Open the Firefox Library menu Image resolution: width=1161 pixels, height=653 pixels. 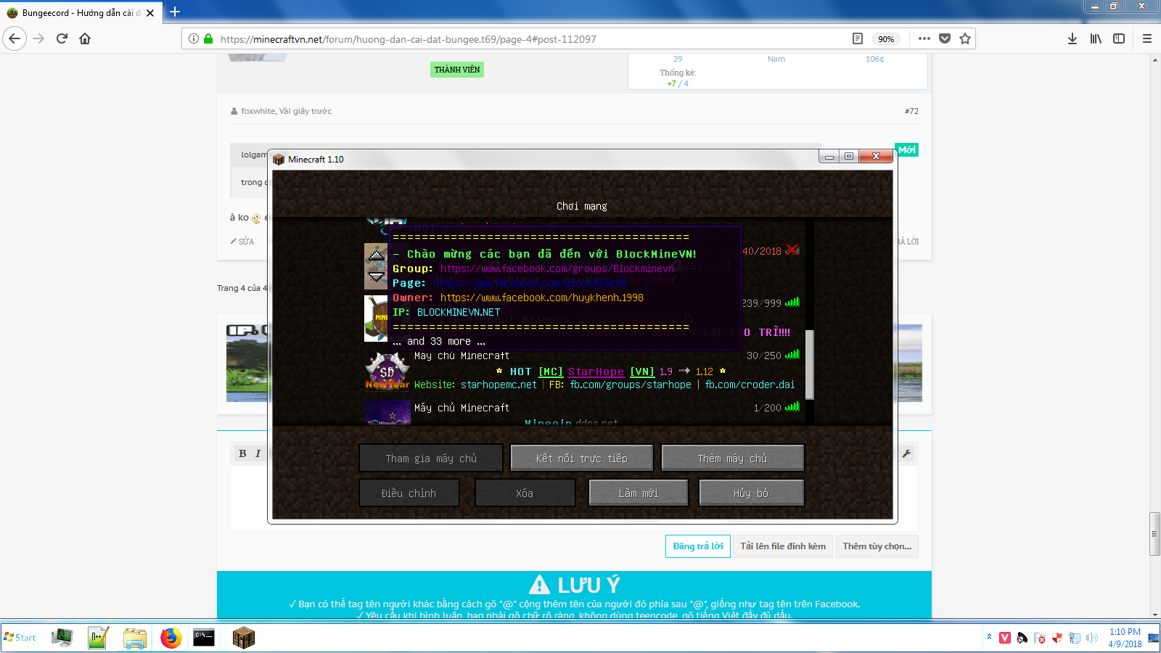point(1096,38)
